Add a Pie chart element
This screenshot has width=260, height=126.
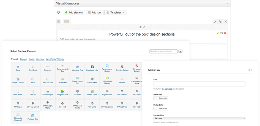pos(77,93)
